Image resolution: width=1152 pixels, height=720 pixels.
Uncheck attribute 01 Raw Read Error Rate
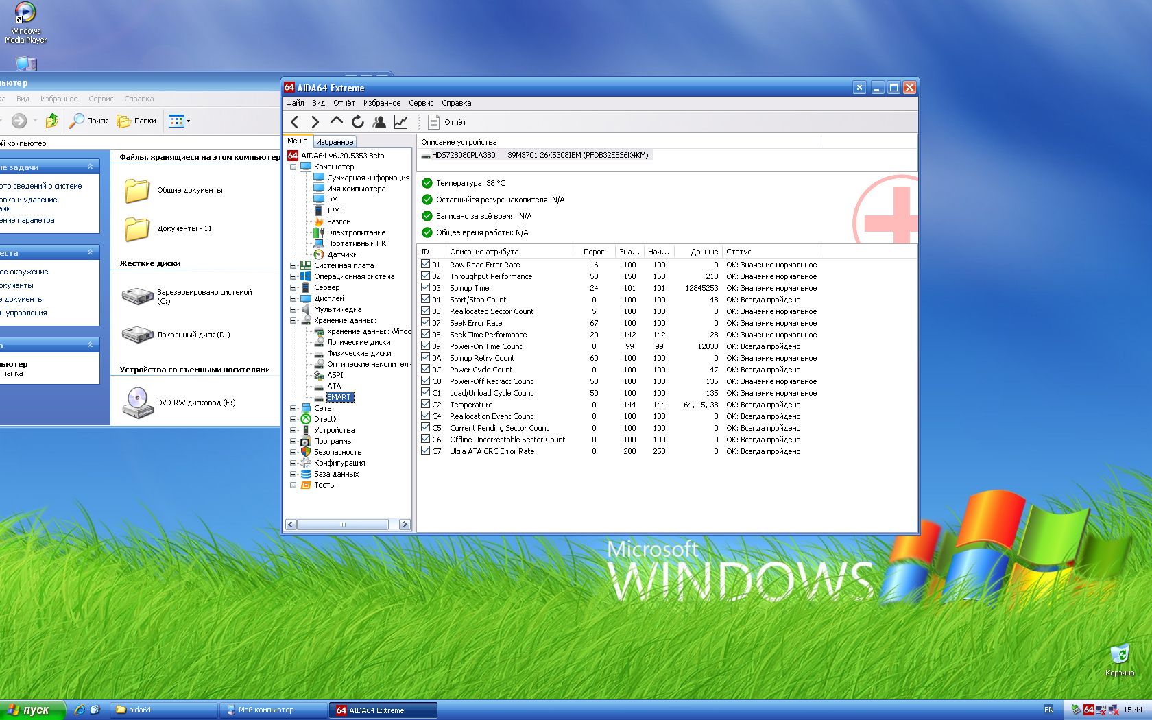pos(426,264)
